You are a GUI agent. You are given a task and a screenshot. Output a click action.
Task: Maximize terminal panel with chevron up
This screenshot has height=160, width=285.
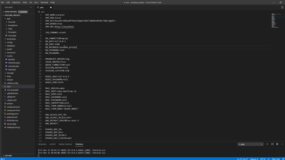point(282,144)
